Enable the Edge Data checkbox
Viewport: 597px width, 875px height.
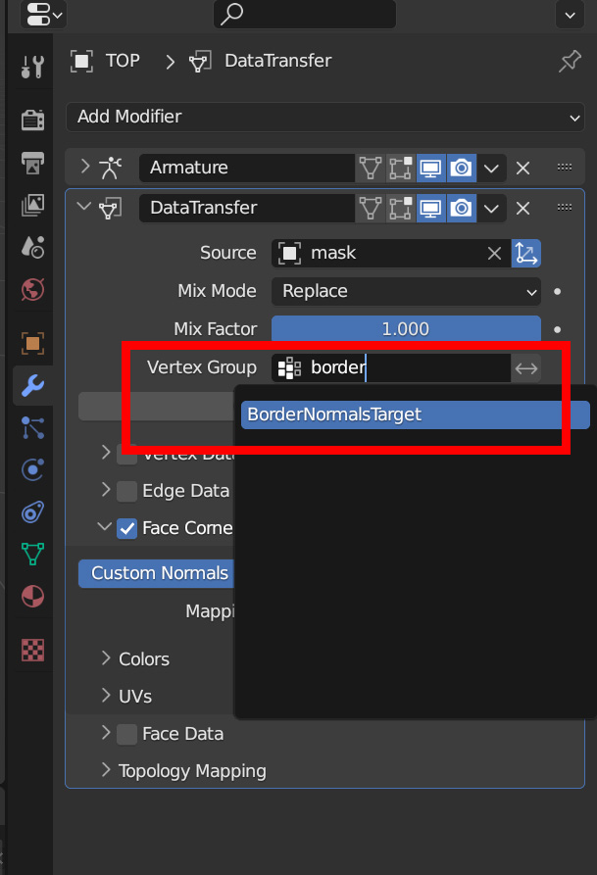[126, 491]
